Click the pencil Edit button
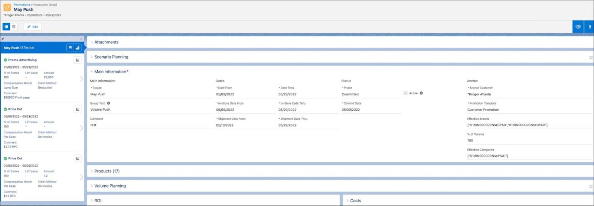The image size is (594, 206). tap(32, 27)
